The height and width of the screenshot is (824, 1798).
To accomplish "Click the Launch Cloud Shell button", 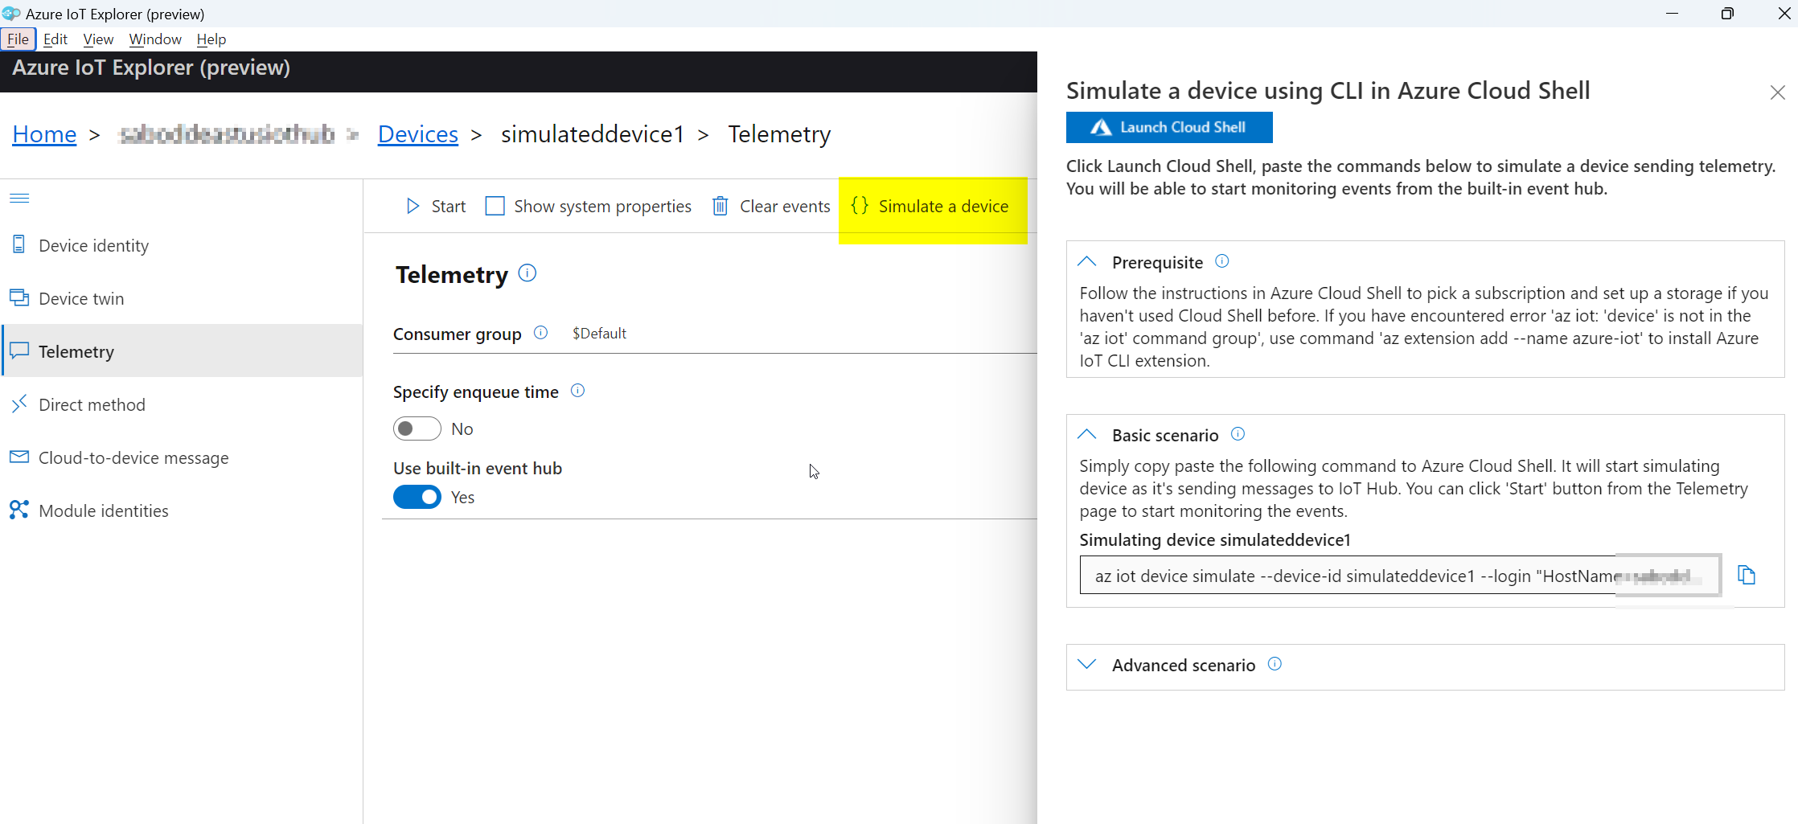I will coord(1168,127).
